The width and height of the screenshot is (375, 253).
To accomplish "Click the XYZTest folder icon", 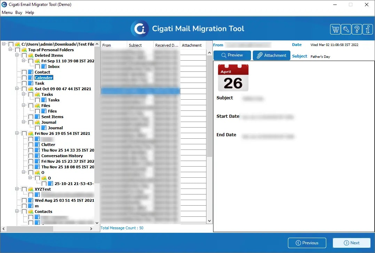I will (x=31, y=189).
